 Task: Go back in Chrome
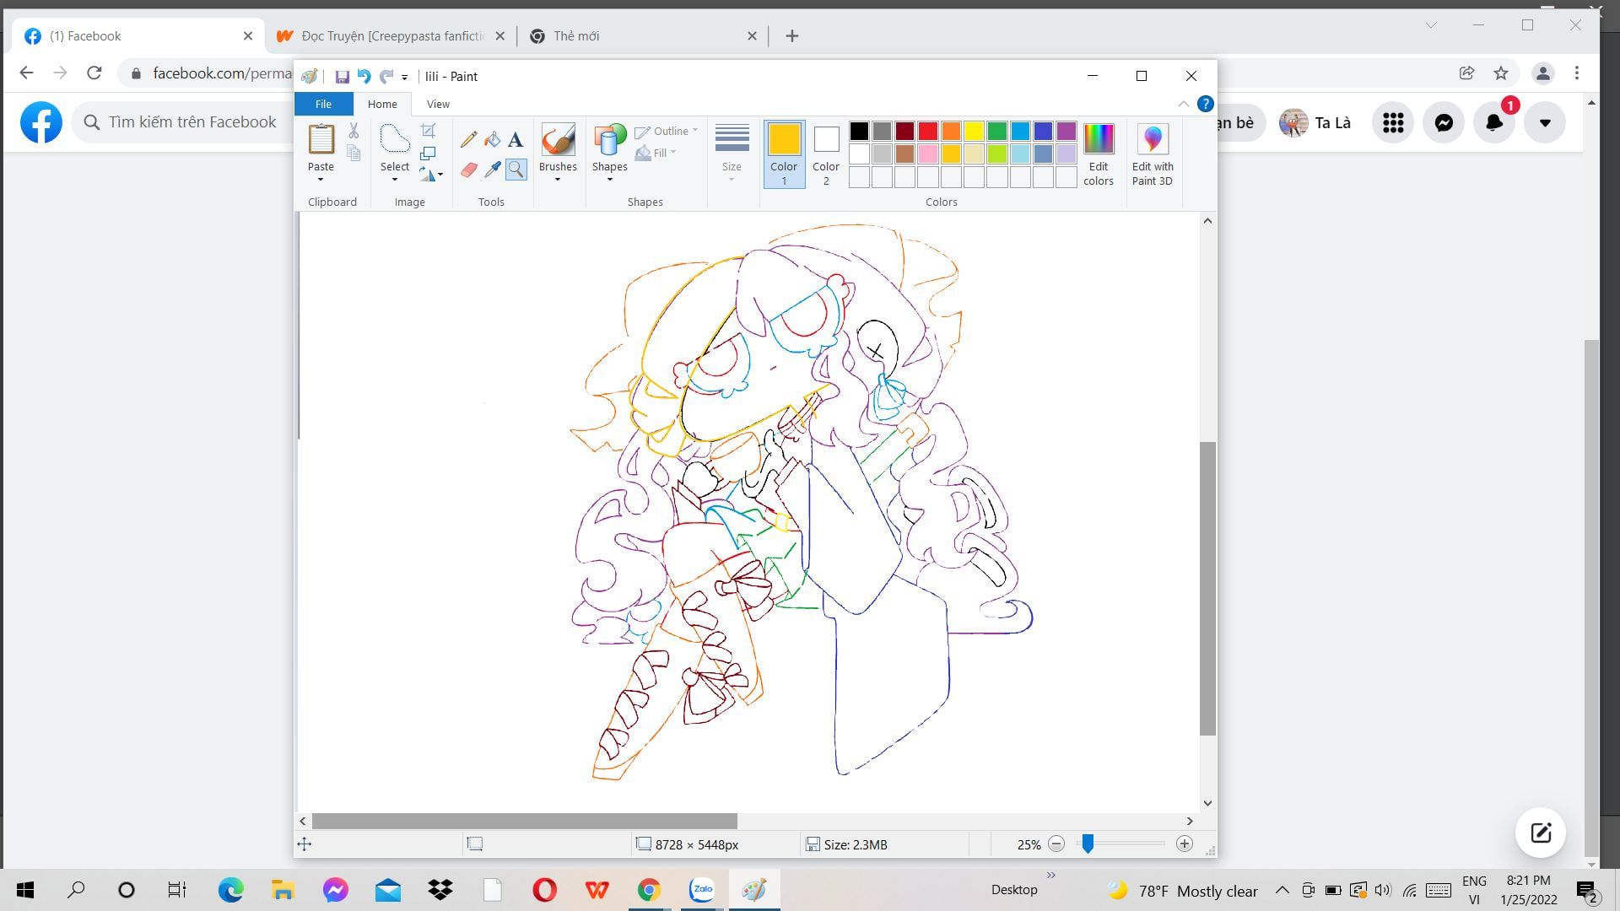coord(26,73)
